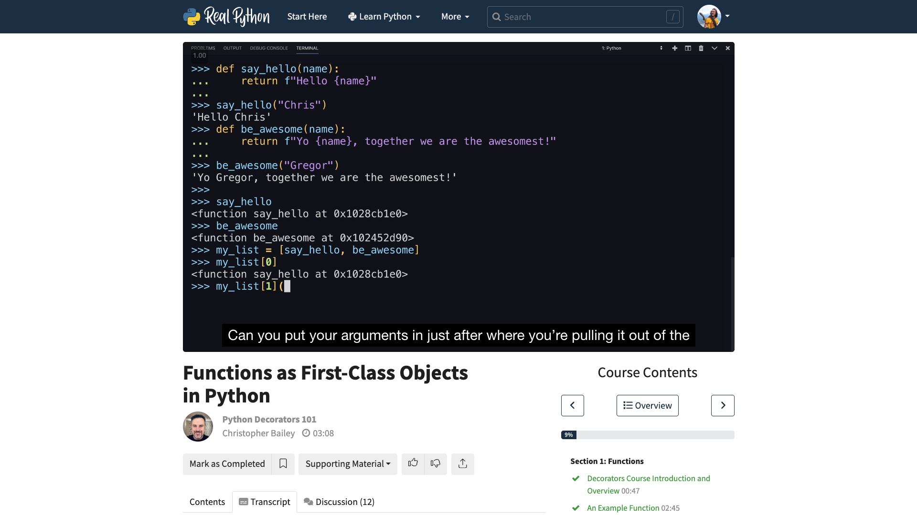Screen dimensions: 917x515
Task: Switch to the Transcript tab
Action: pos(265,502)
